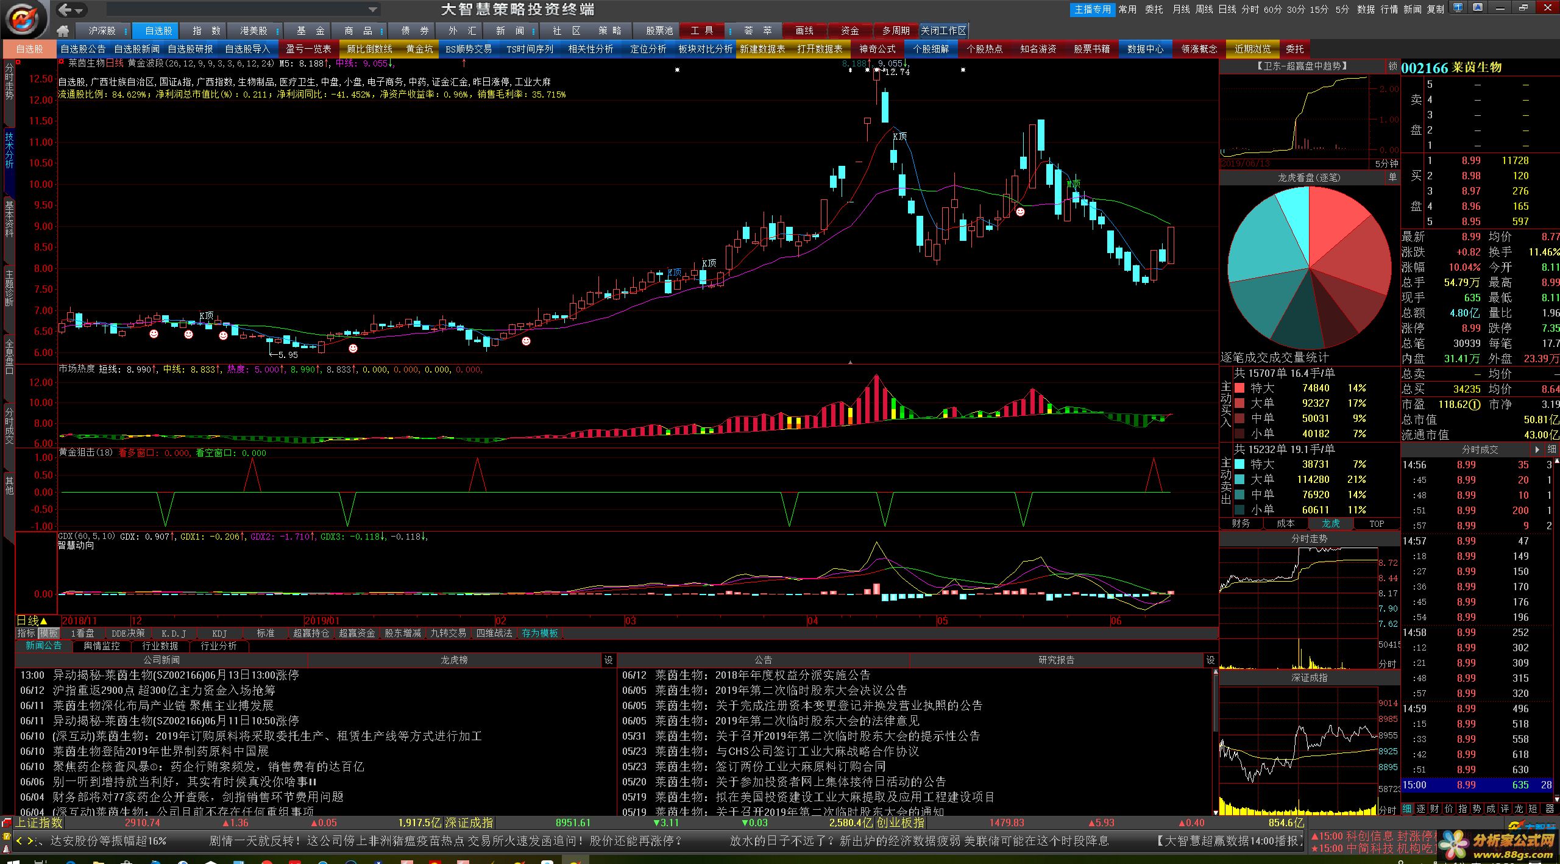Click the 器 icon in bottom-right strip
1560x864 pixels.
pyautogui.click(x=1550, y=809)
